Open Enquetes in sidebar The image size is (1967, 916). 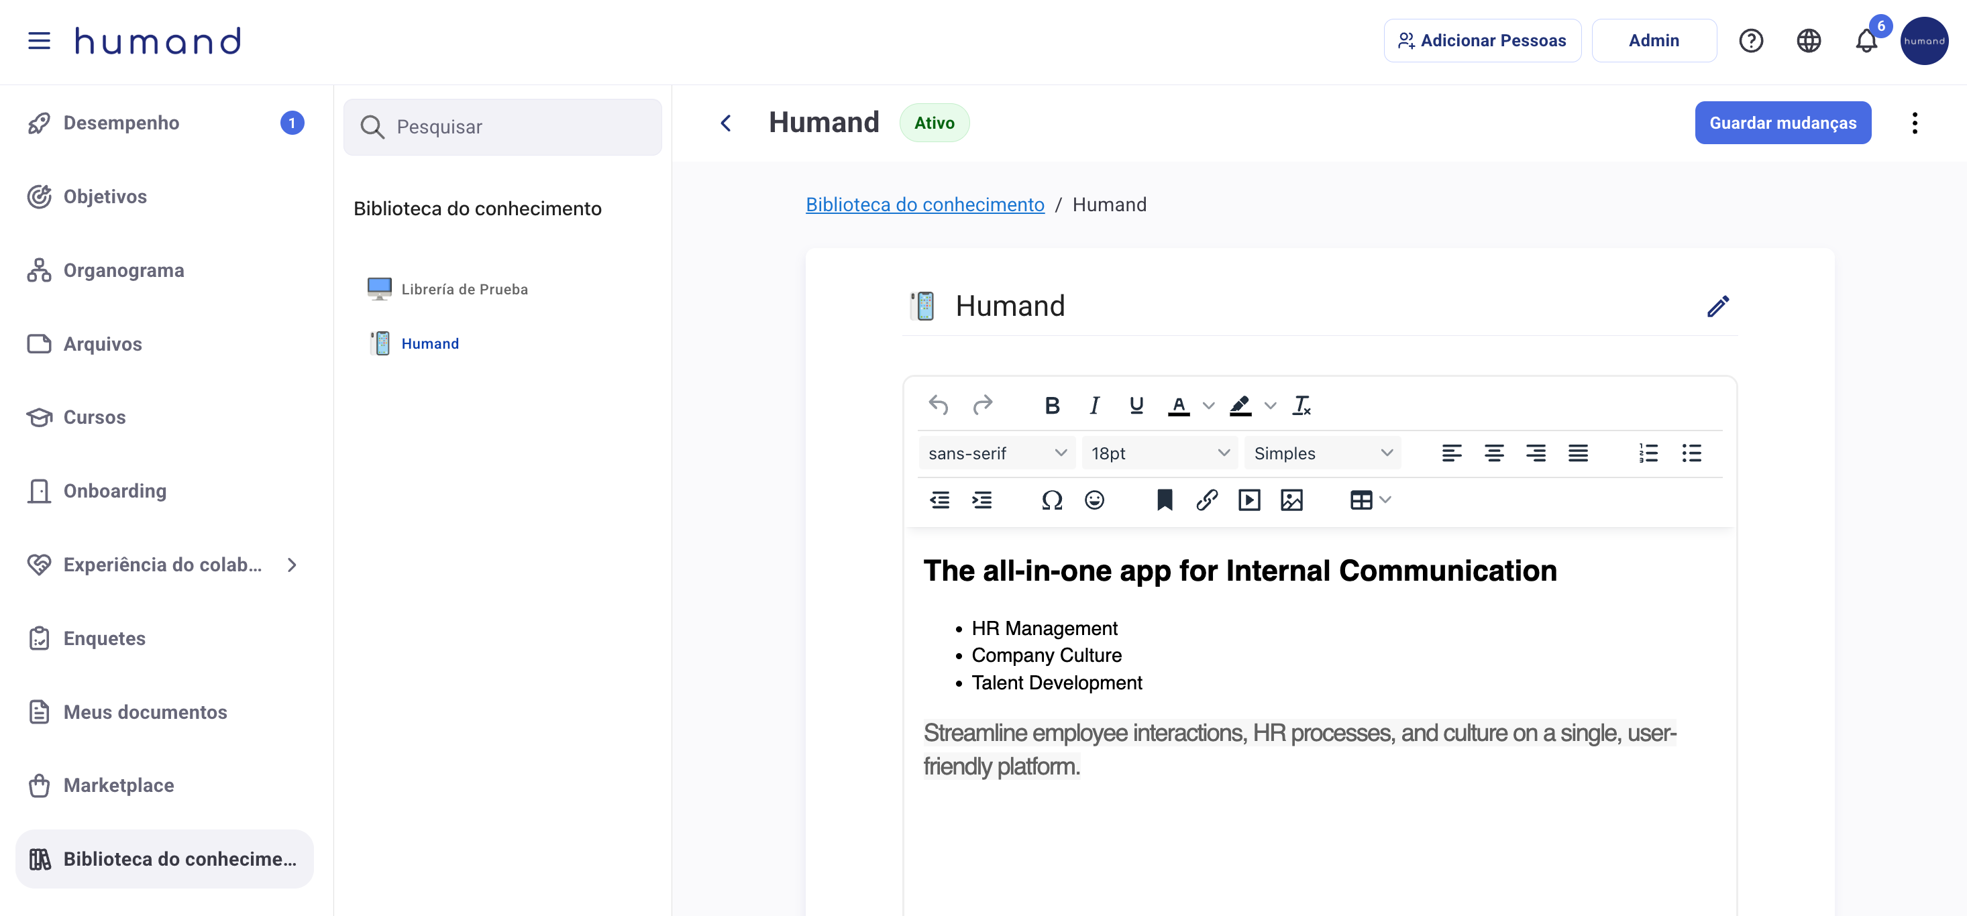(x=164, y=638)
